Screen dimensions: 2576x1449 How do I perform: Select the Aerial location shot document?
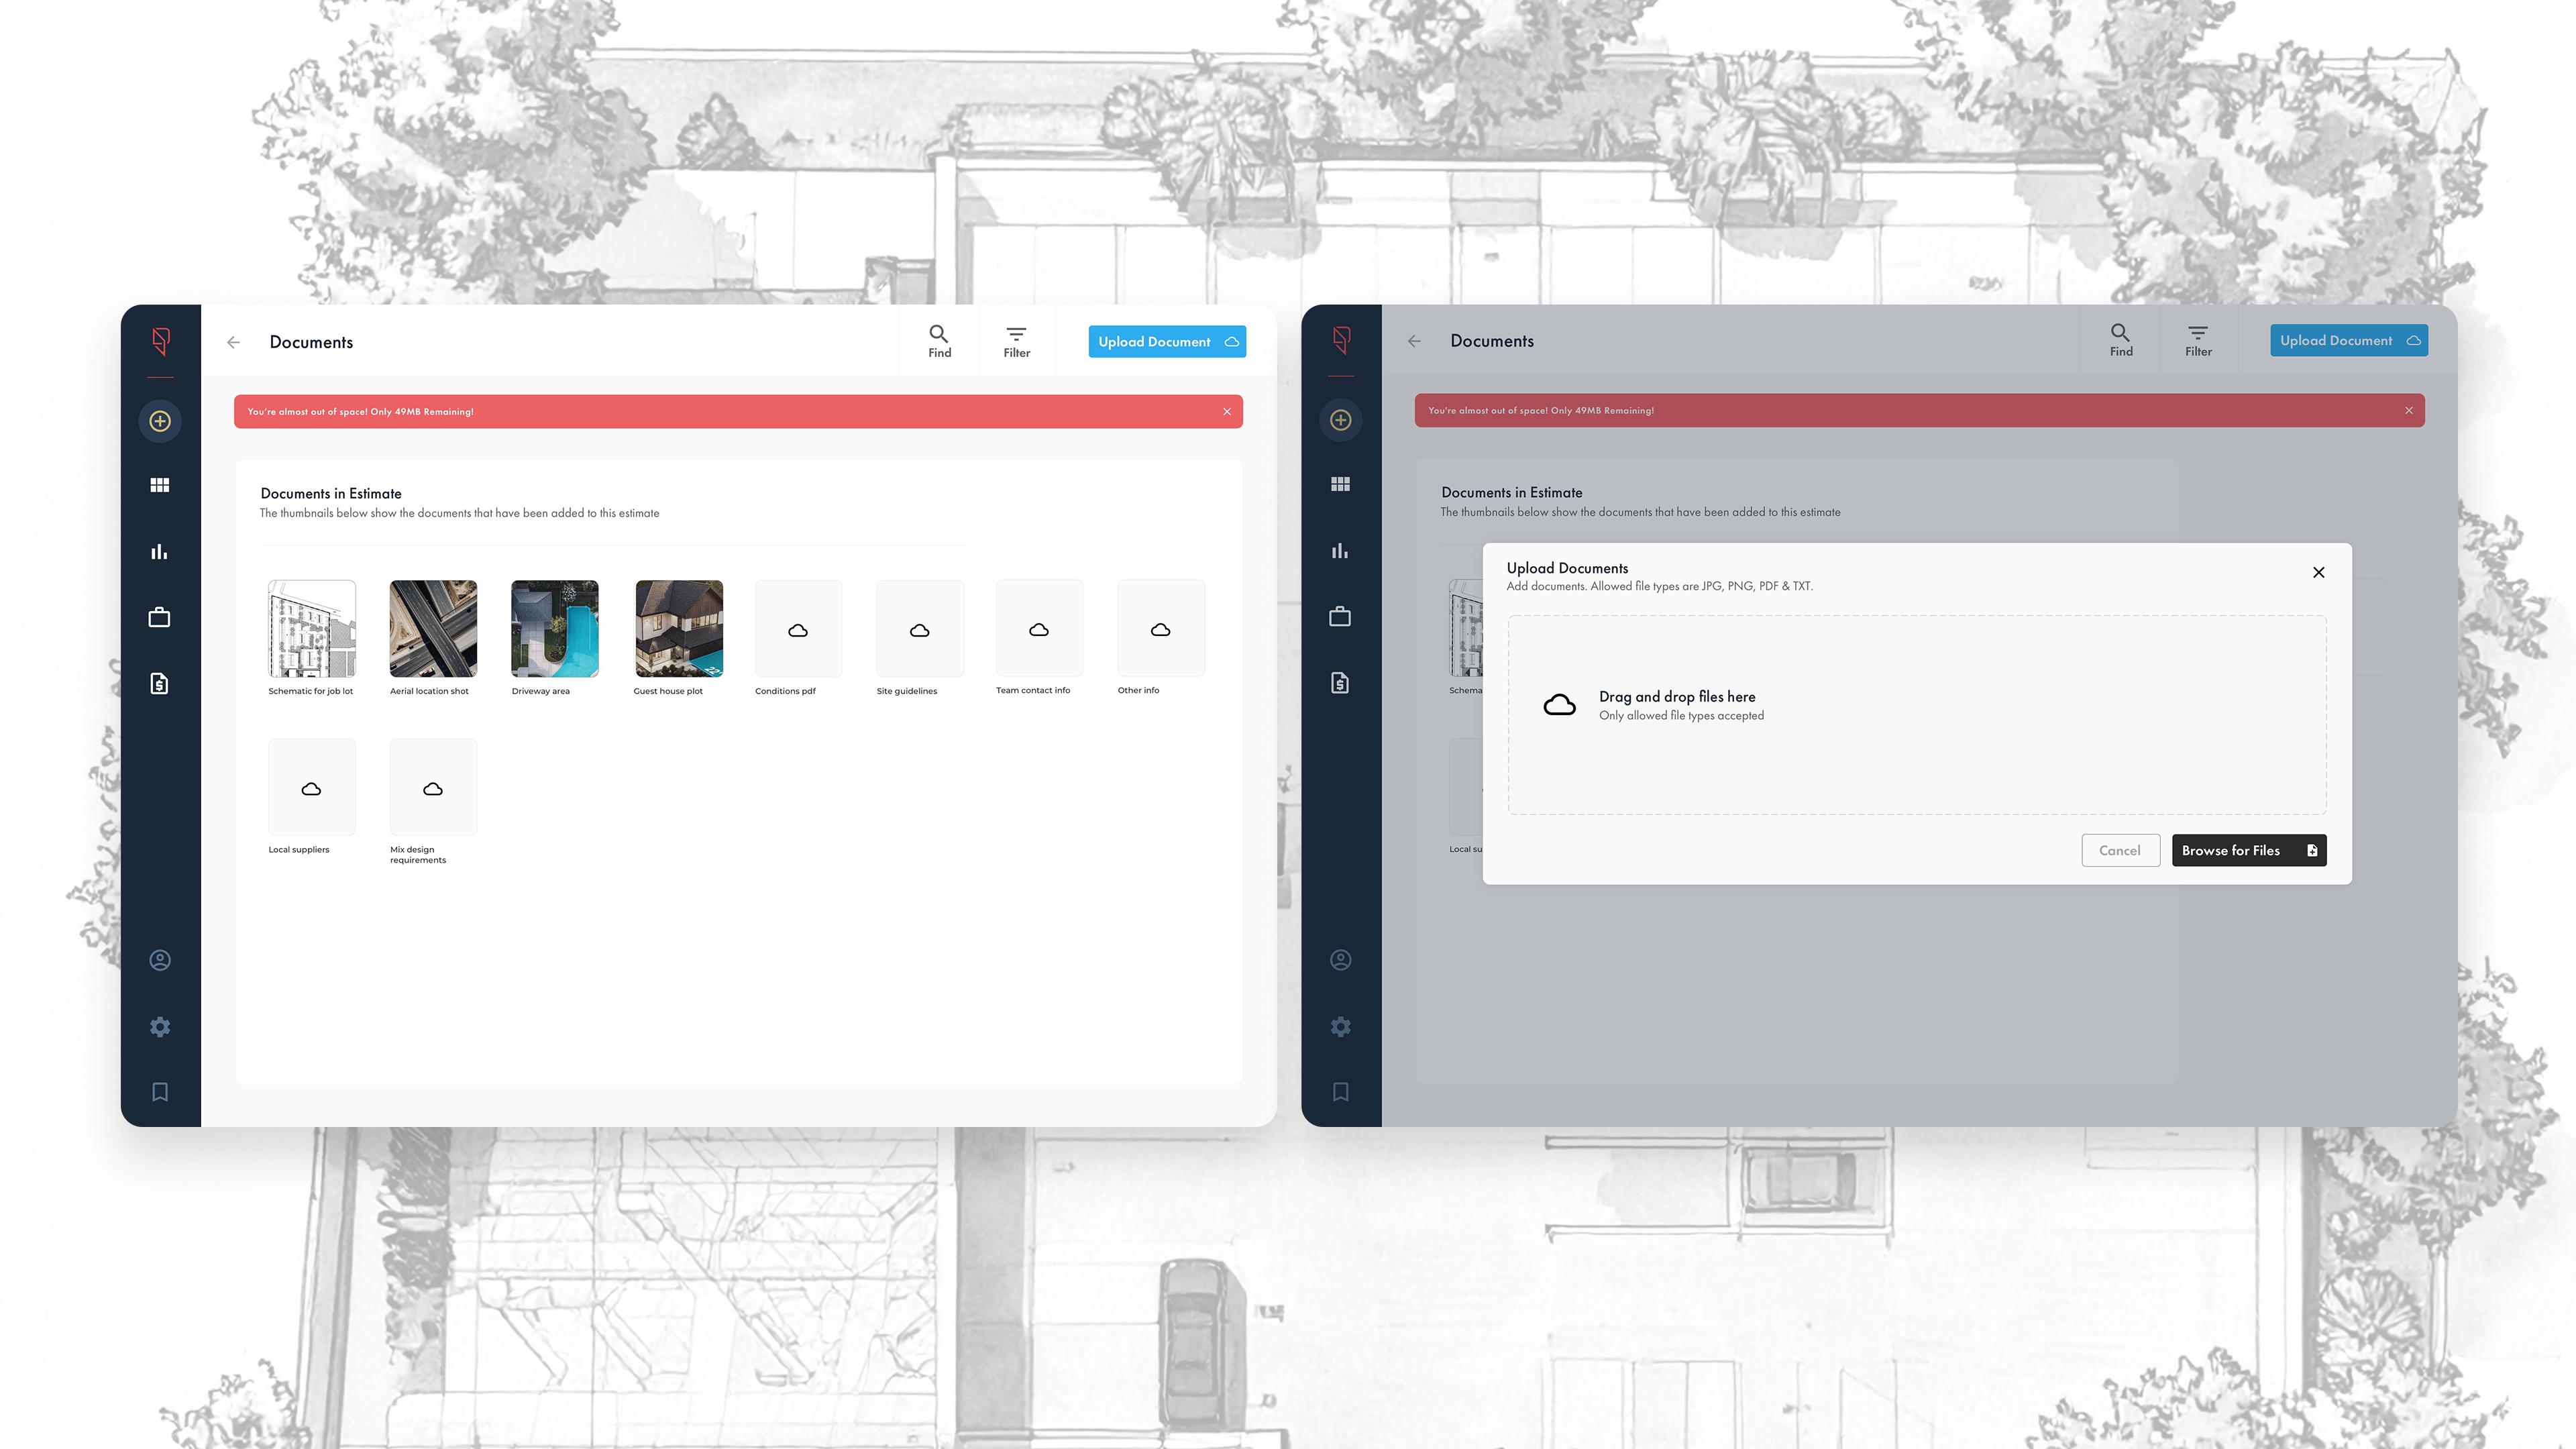(x=432, y=629)
